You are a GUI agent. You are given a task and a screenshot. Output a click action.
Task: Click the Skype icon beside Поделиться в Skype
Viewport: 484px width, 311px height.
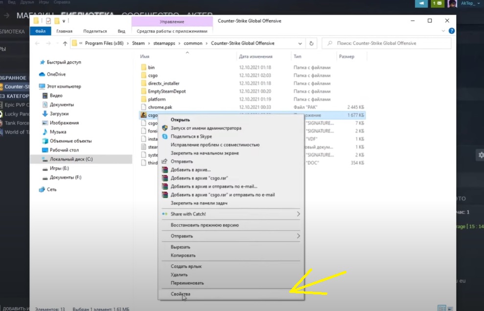pos(165,136)
